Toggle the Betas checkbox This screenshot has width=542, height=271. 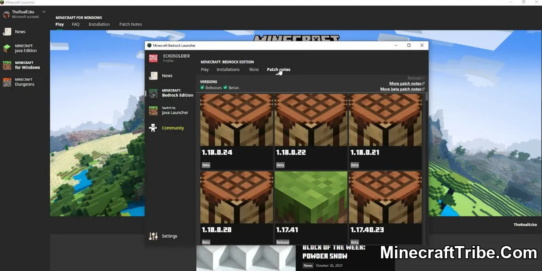pyautogui.click(x=225, y=88)
